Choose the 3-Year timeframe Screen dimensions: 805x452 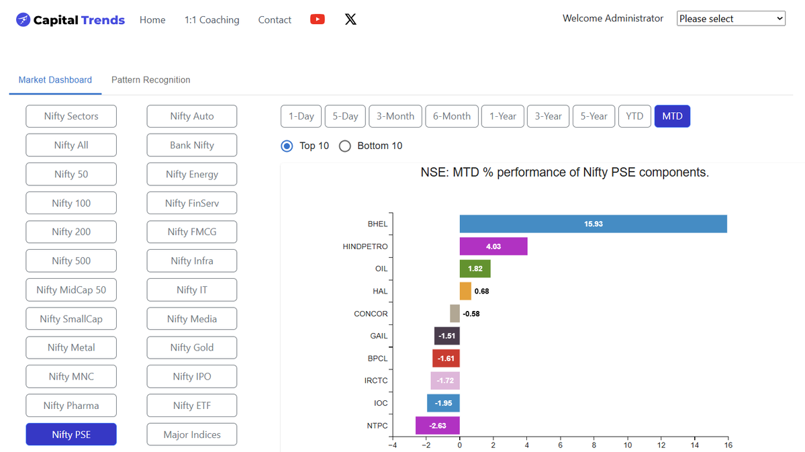pos(549,116)
